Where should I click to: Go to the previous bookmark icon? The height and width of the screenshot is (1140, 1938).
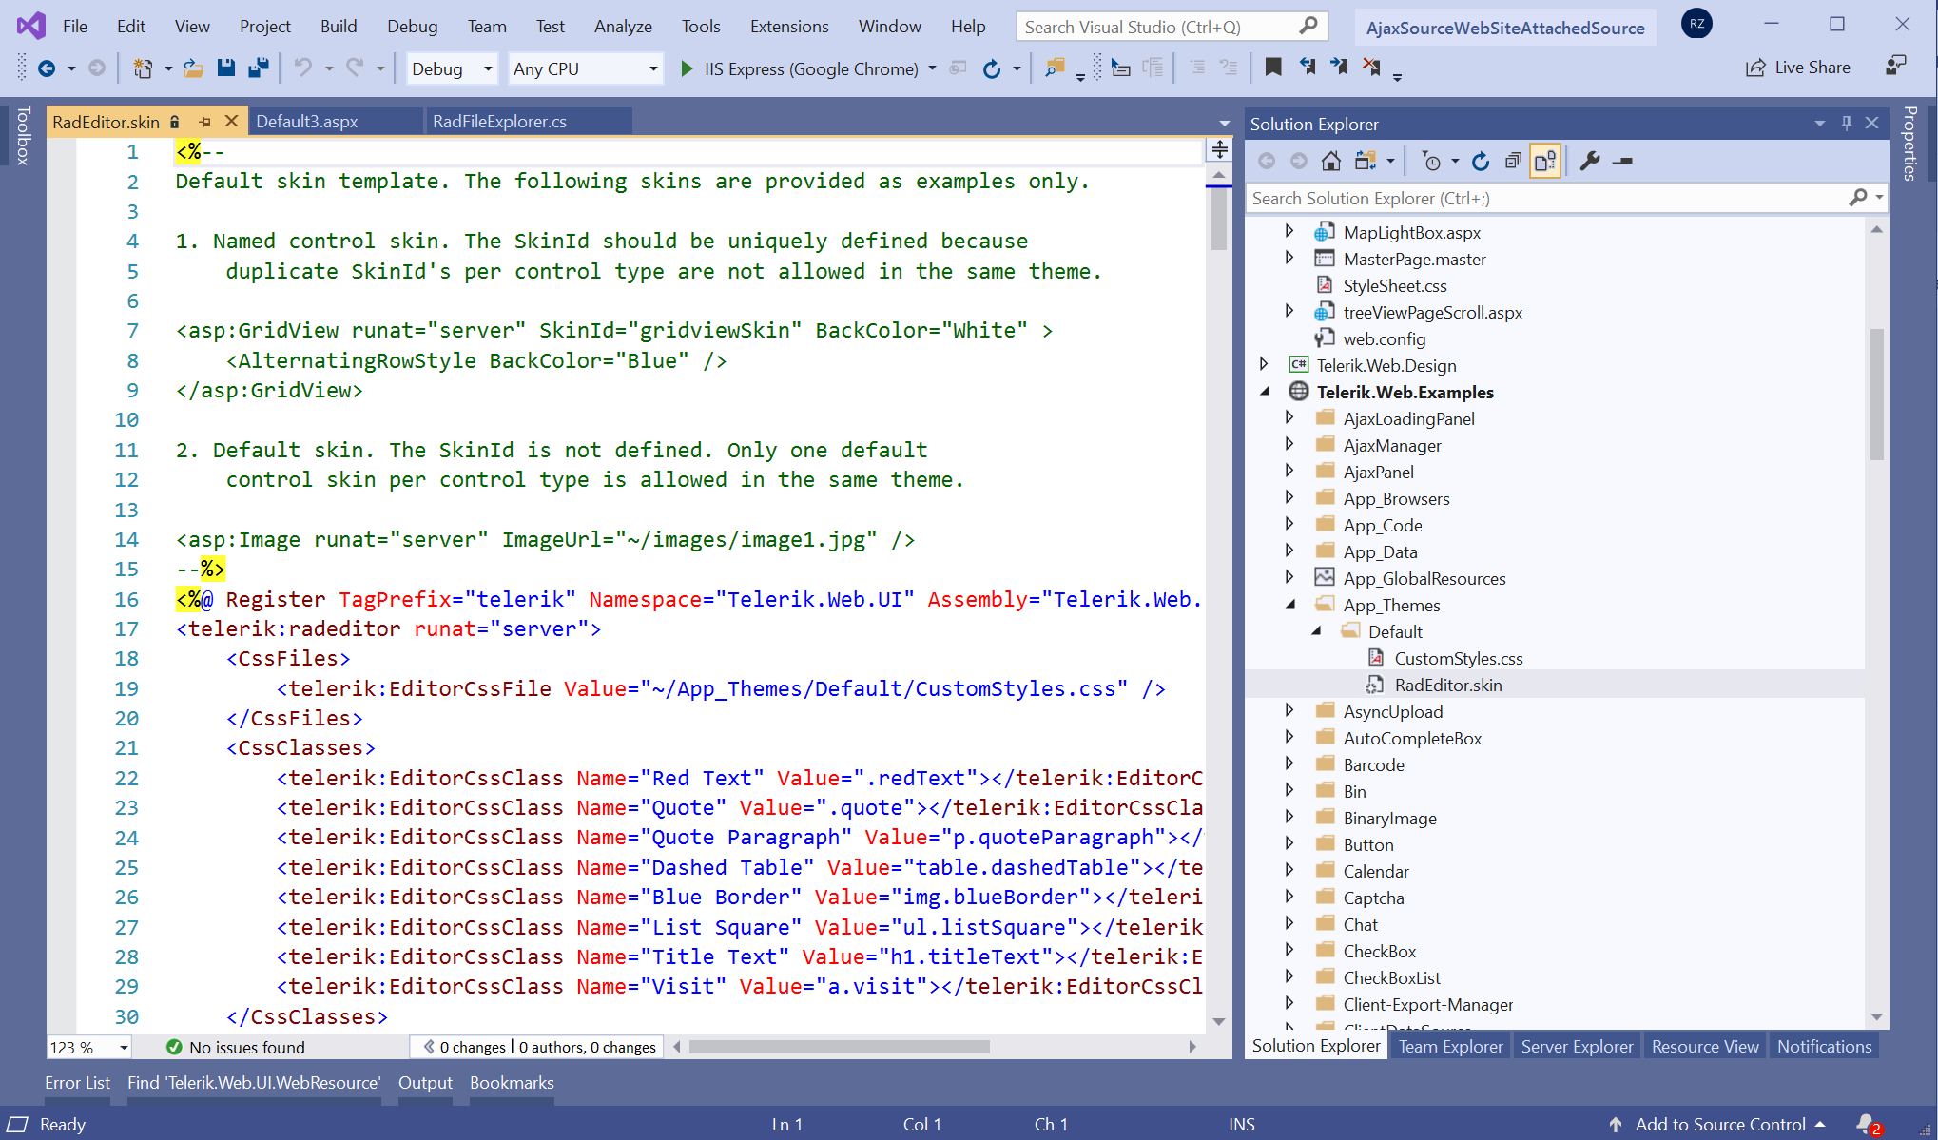point(1307,67)
